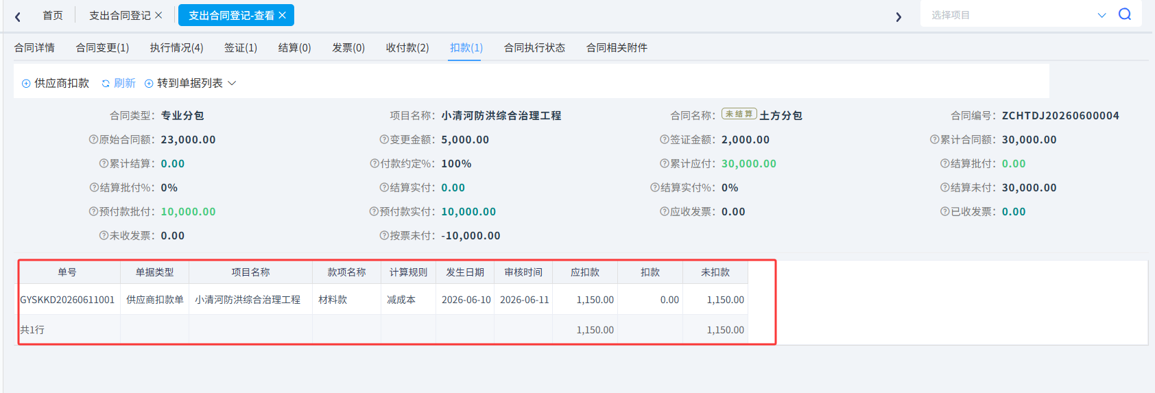Show next tabs with right chevron
Viewport: 1155px width, 393px height.
pyautogui.click(x=898, y=16)
